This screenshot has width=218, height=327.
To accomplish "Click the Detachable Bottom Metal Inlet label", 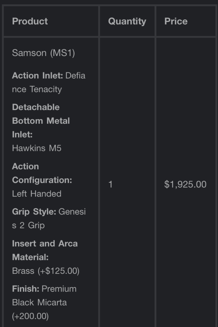I will coord(41,121).
